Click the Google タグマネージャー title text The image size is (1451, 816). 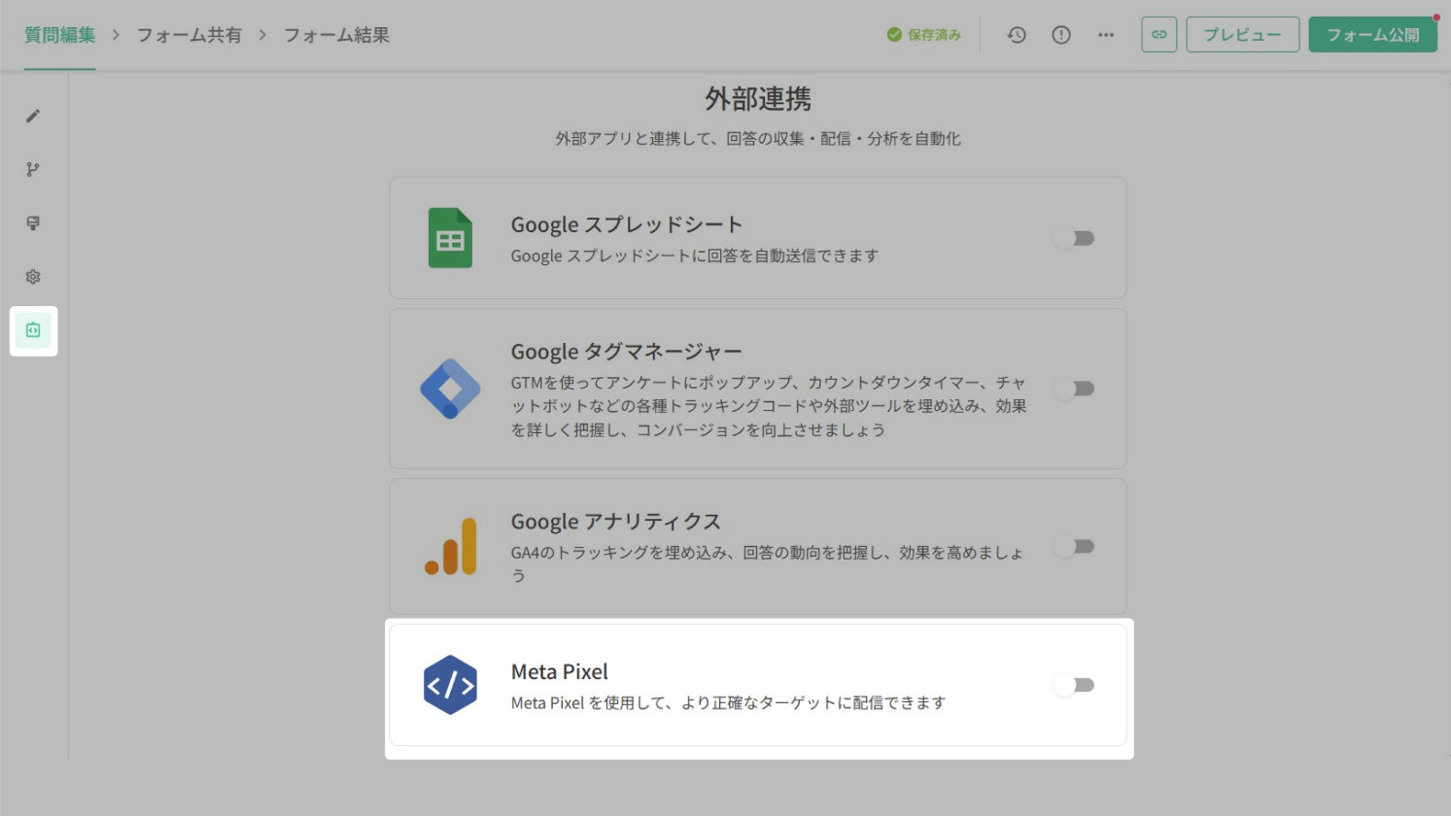[x=627, y=352]
